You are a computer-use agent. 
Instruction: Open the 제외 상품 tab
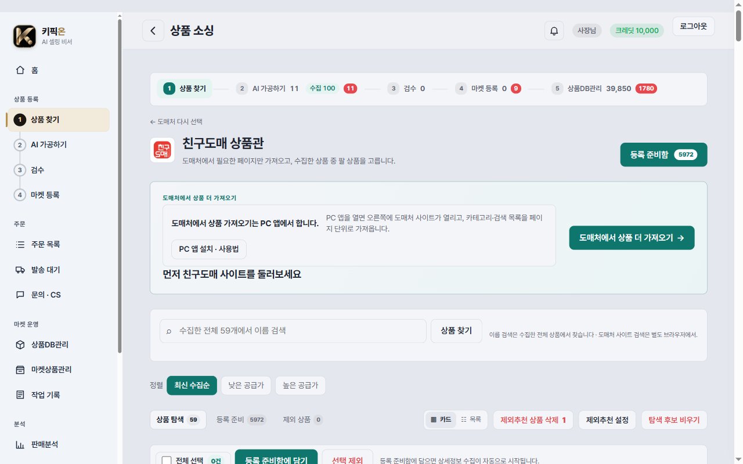pyautogui.click(x=303, y=419)
